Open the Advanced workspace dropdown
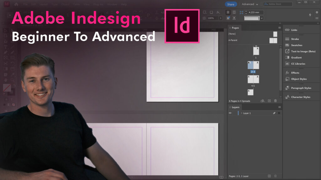 250,4
